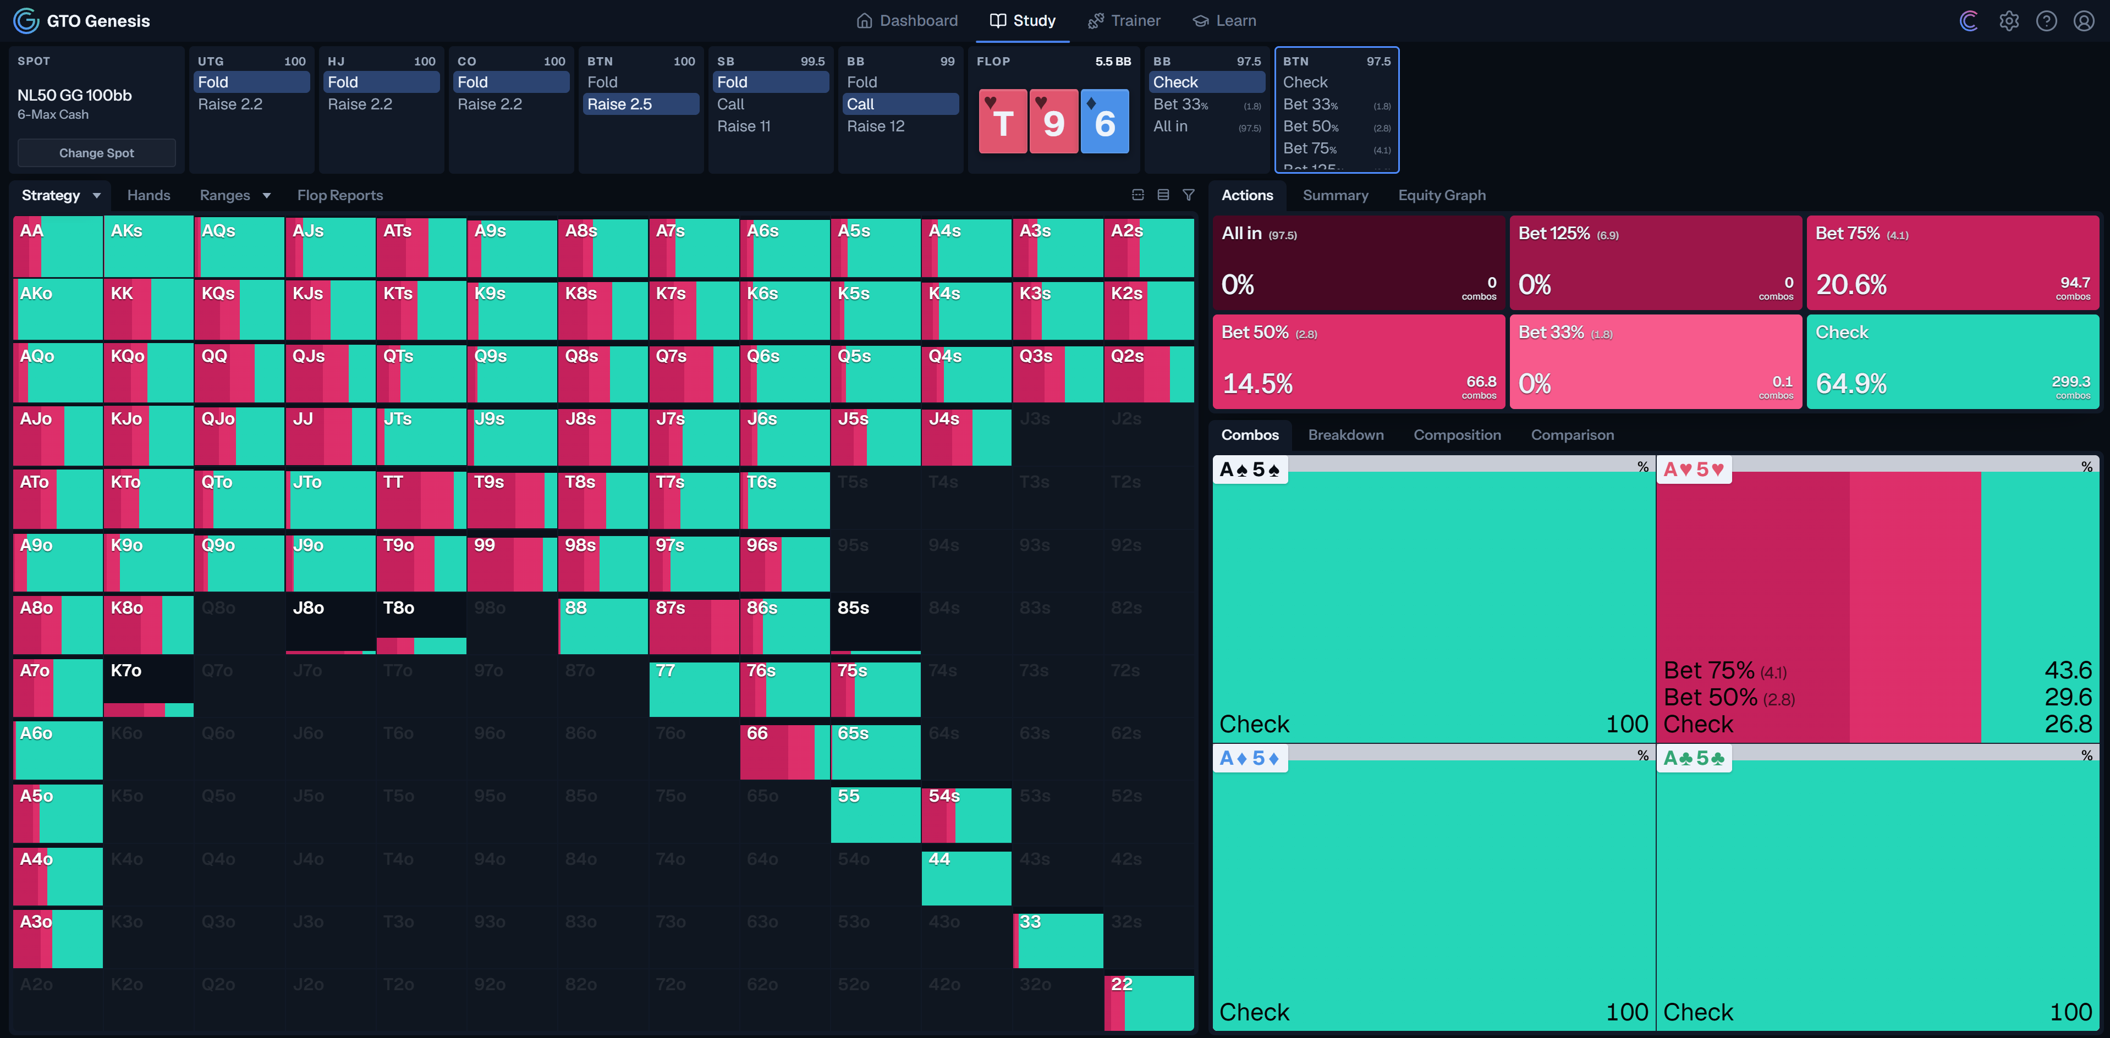This screenshot has height=1038, width=2110.
Task: Select the Bet 75% action card
Action: [x=1953, y=263]
